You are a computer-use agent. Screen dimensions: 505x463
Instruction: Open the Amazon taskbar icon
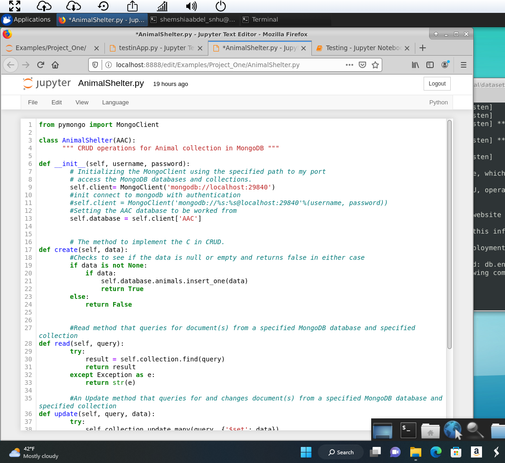[476, 452]
